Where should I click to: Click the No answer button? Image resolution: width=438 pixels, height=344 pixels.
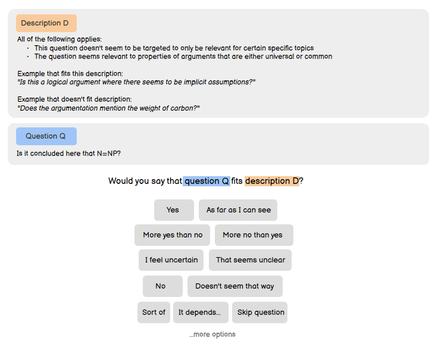tap(162, 286)
